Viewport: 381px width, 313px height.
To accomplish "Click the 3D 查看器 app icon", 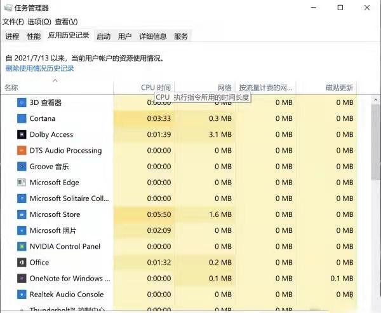I will tap(22, 102).
